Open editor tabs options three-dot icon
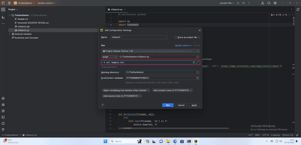301x145 pixels. point(292,9)
